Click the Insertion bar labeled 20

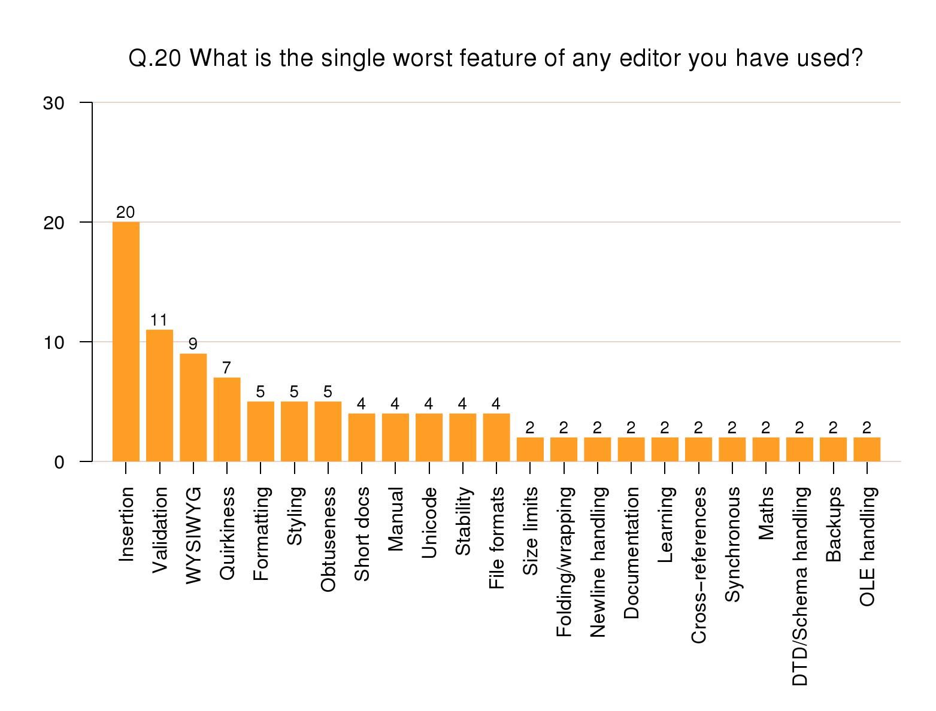click(x=126, y=342)
